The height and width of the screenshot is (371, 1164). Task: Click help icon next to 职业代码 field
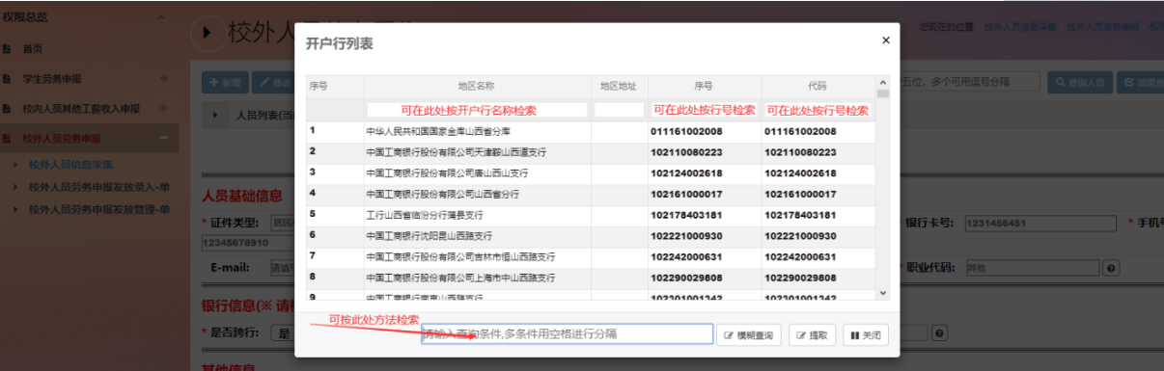pos(1112,268)
